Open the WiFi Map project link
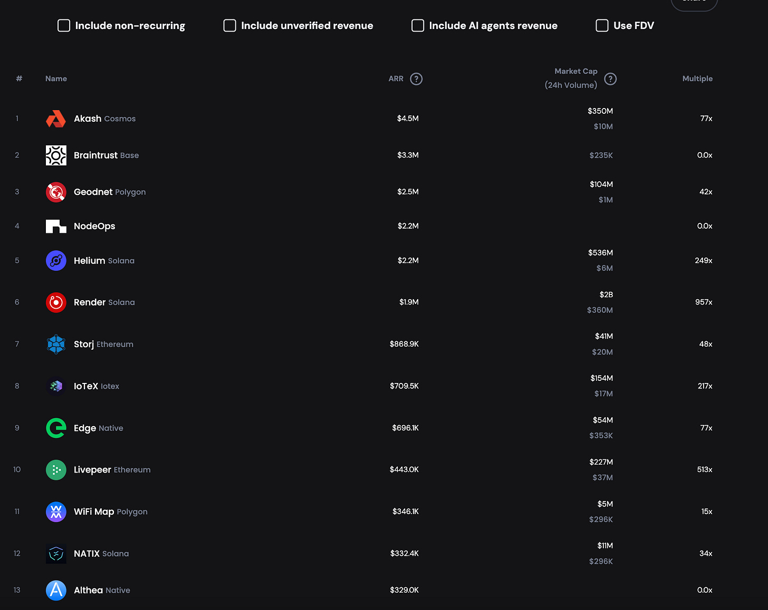 point(94,511)
